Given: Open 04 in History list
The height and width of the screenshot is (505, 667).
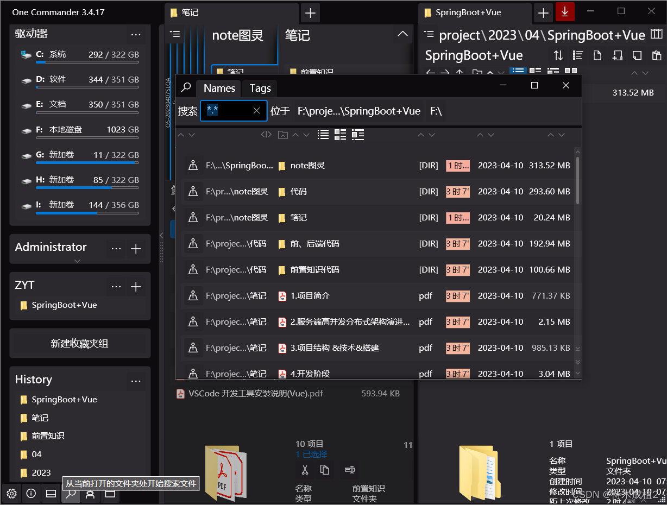Looking at the screenshot, I should (x=36, y=454).
